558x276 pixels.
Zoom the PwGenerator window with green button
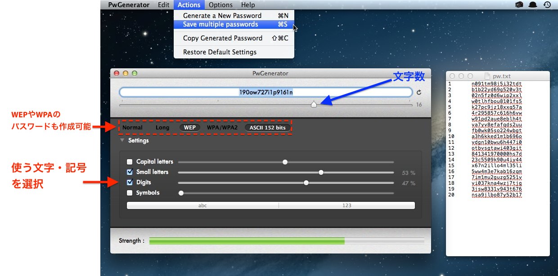point(134,73)
